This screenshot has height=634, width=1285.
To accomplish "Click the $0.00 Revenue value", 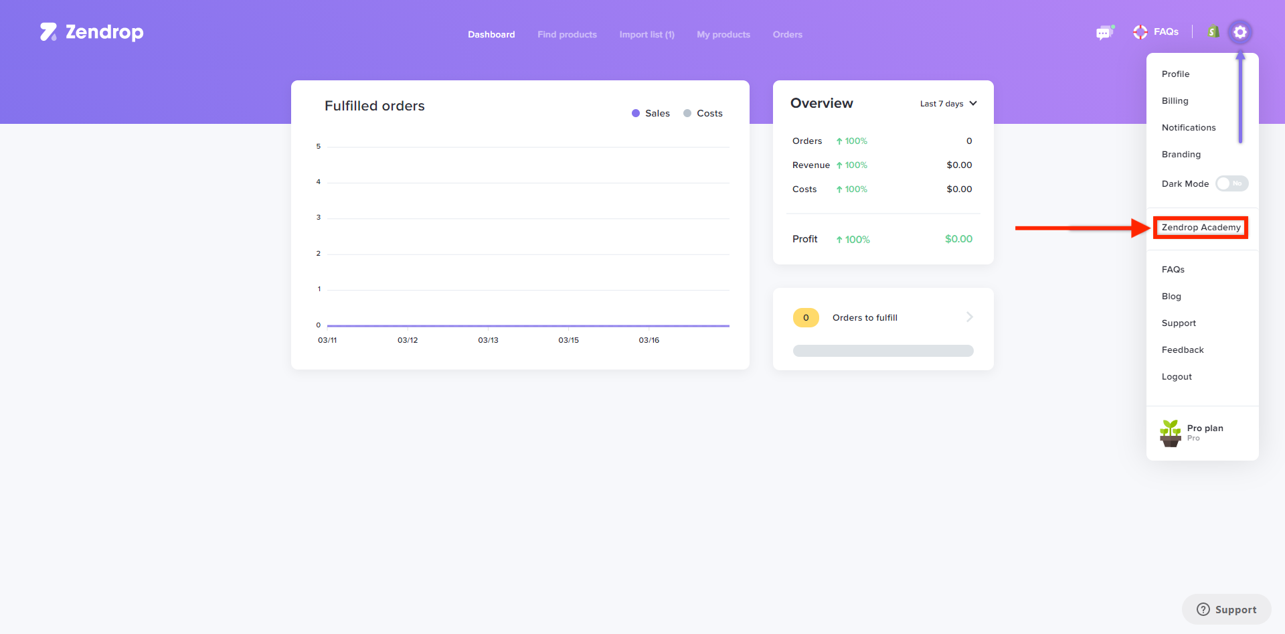I will click(x=959, y=165).
